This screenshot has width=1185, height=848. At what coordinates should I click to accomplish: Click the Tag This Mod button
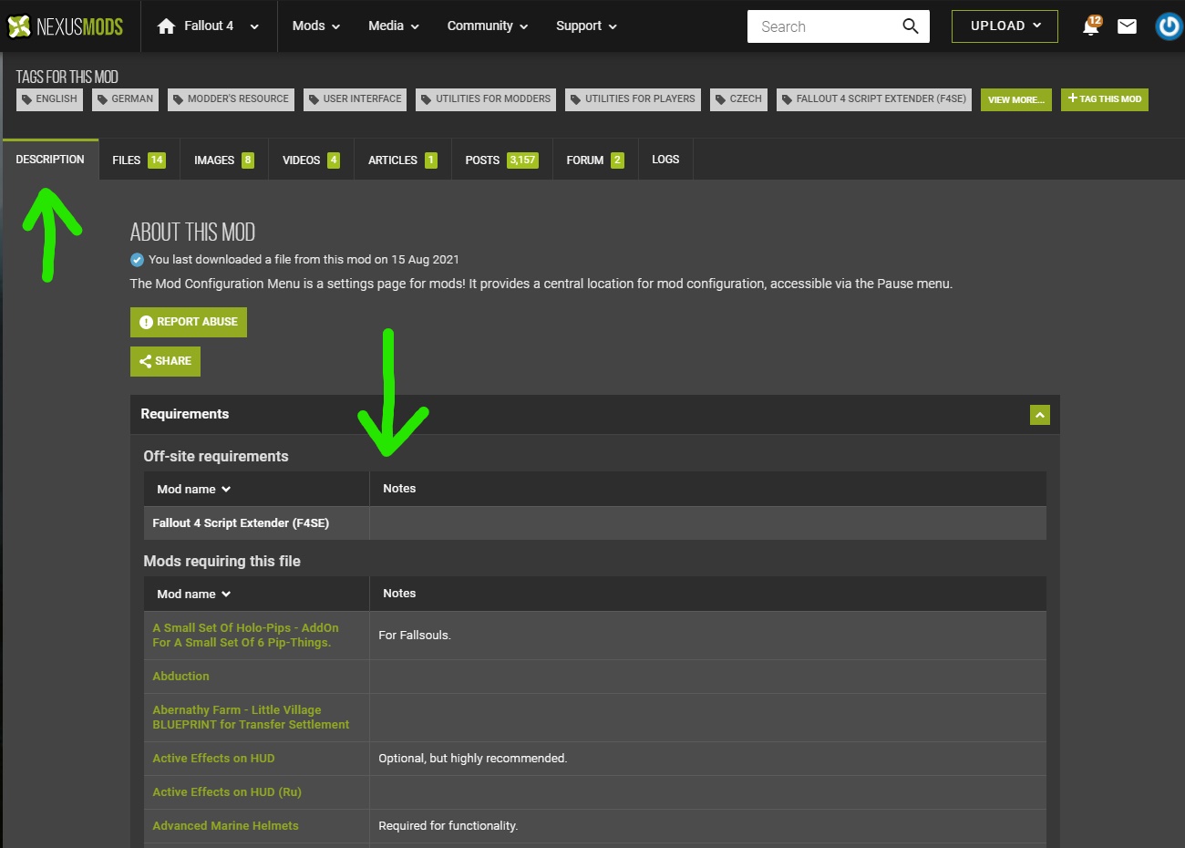click(x=1105, y=99)
